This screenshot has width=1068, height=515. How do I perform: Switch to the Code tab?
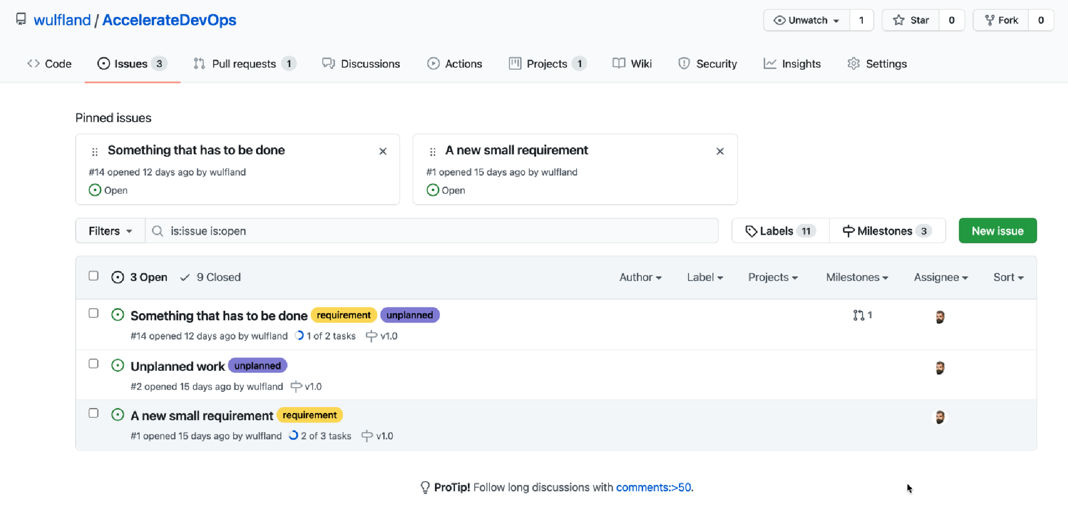(x=49, y=64)
